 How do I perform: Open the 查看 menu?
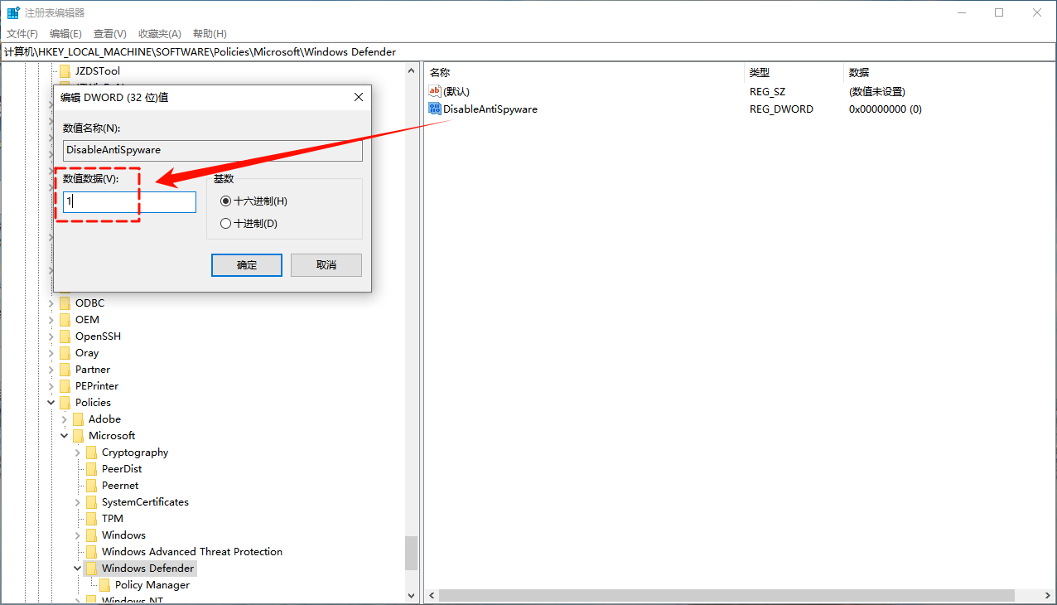point(109,33)
